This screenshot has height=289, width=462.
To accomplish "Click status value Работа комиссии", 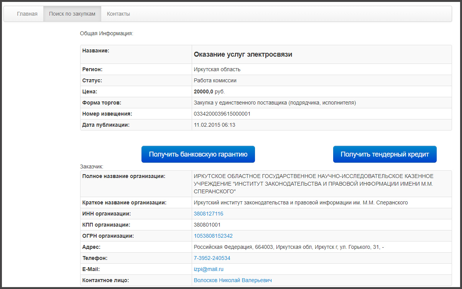I will pos(215,80).
